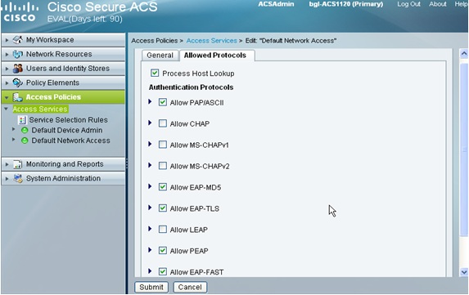Expand the Allow MS-CHAPv1 options triangle
Viewport: 469px width, 295px height.
pos(150,144)
